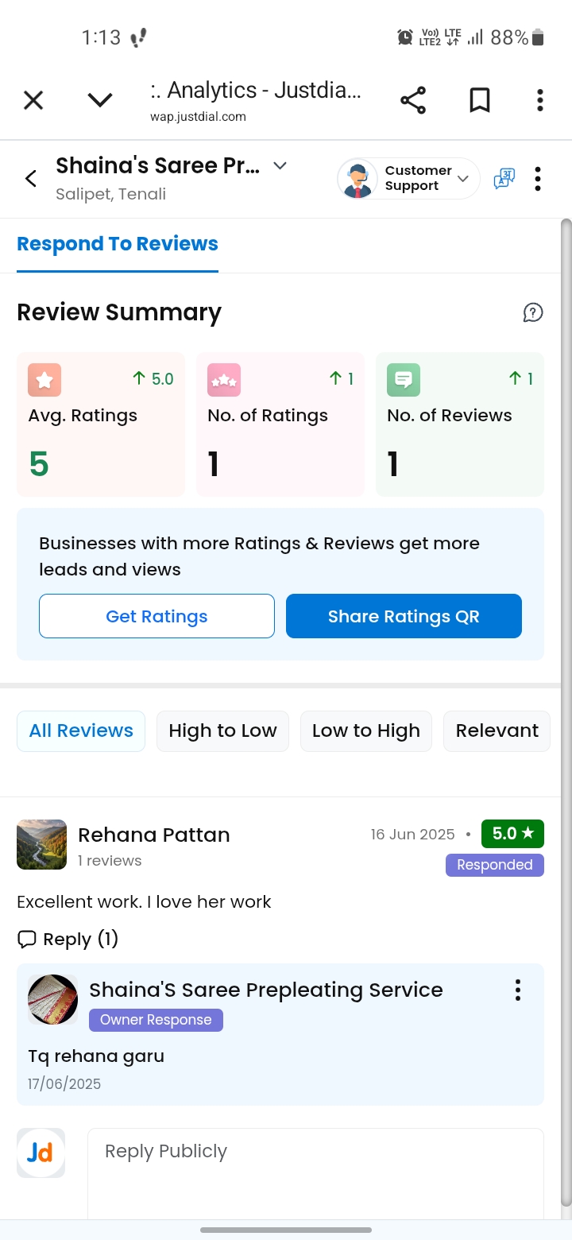
Task: Go back using the left arrow
Action: tap(31, 179)
